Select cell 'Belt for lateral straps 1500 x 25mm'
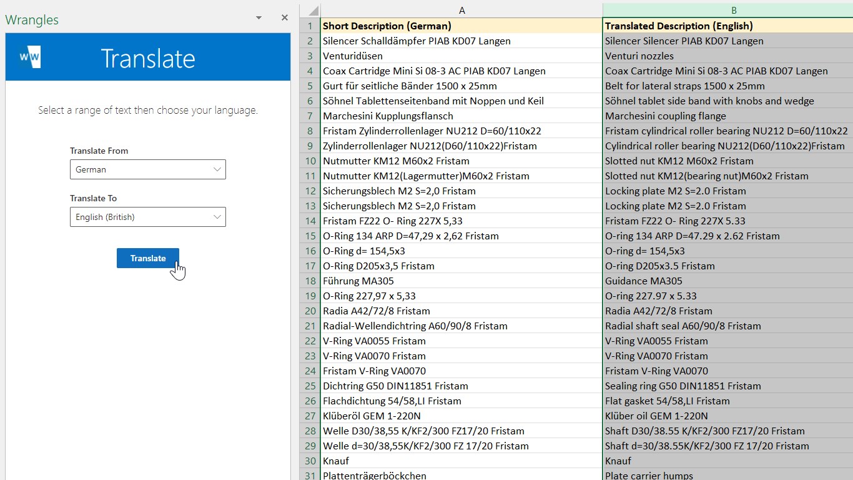853x480 pixels. pyautogui.click(x=728, y=86)
